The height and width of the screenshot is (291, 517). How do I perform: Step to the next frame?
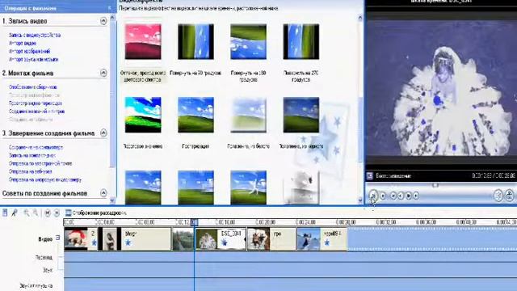(x=409, y=196)
